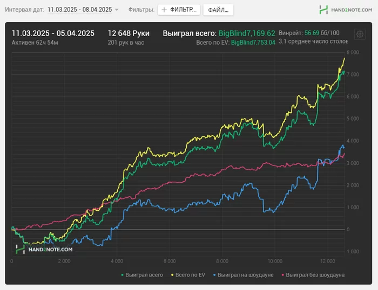The image size is (378, 290).
Task: Click the Интервал дат label
Action: point(25,10)
